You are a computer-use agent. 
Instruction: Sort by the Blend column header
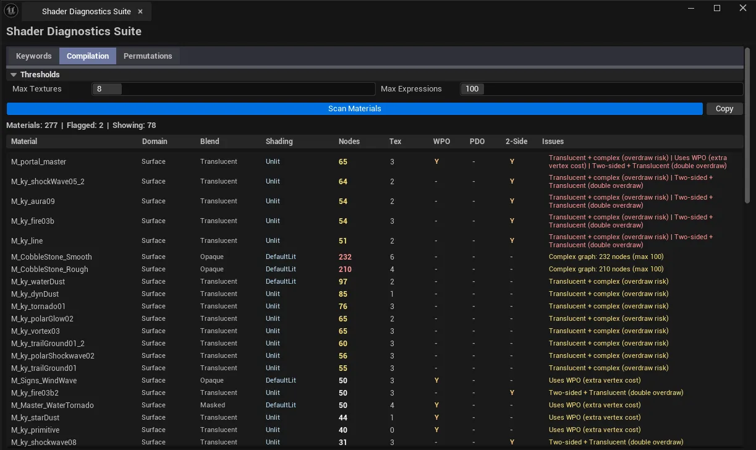pyautogui.click(x=210, y=142)
